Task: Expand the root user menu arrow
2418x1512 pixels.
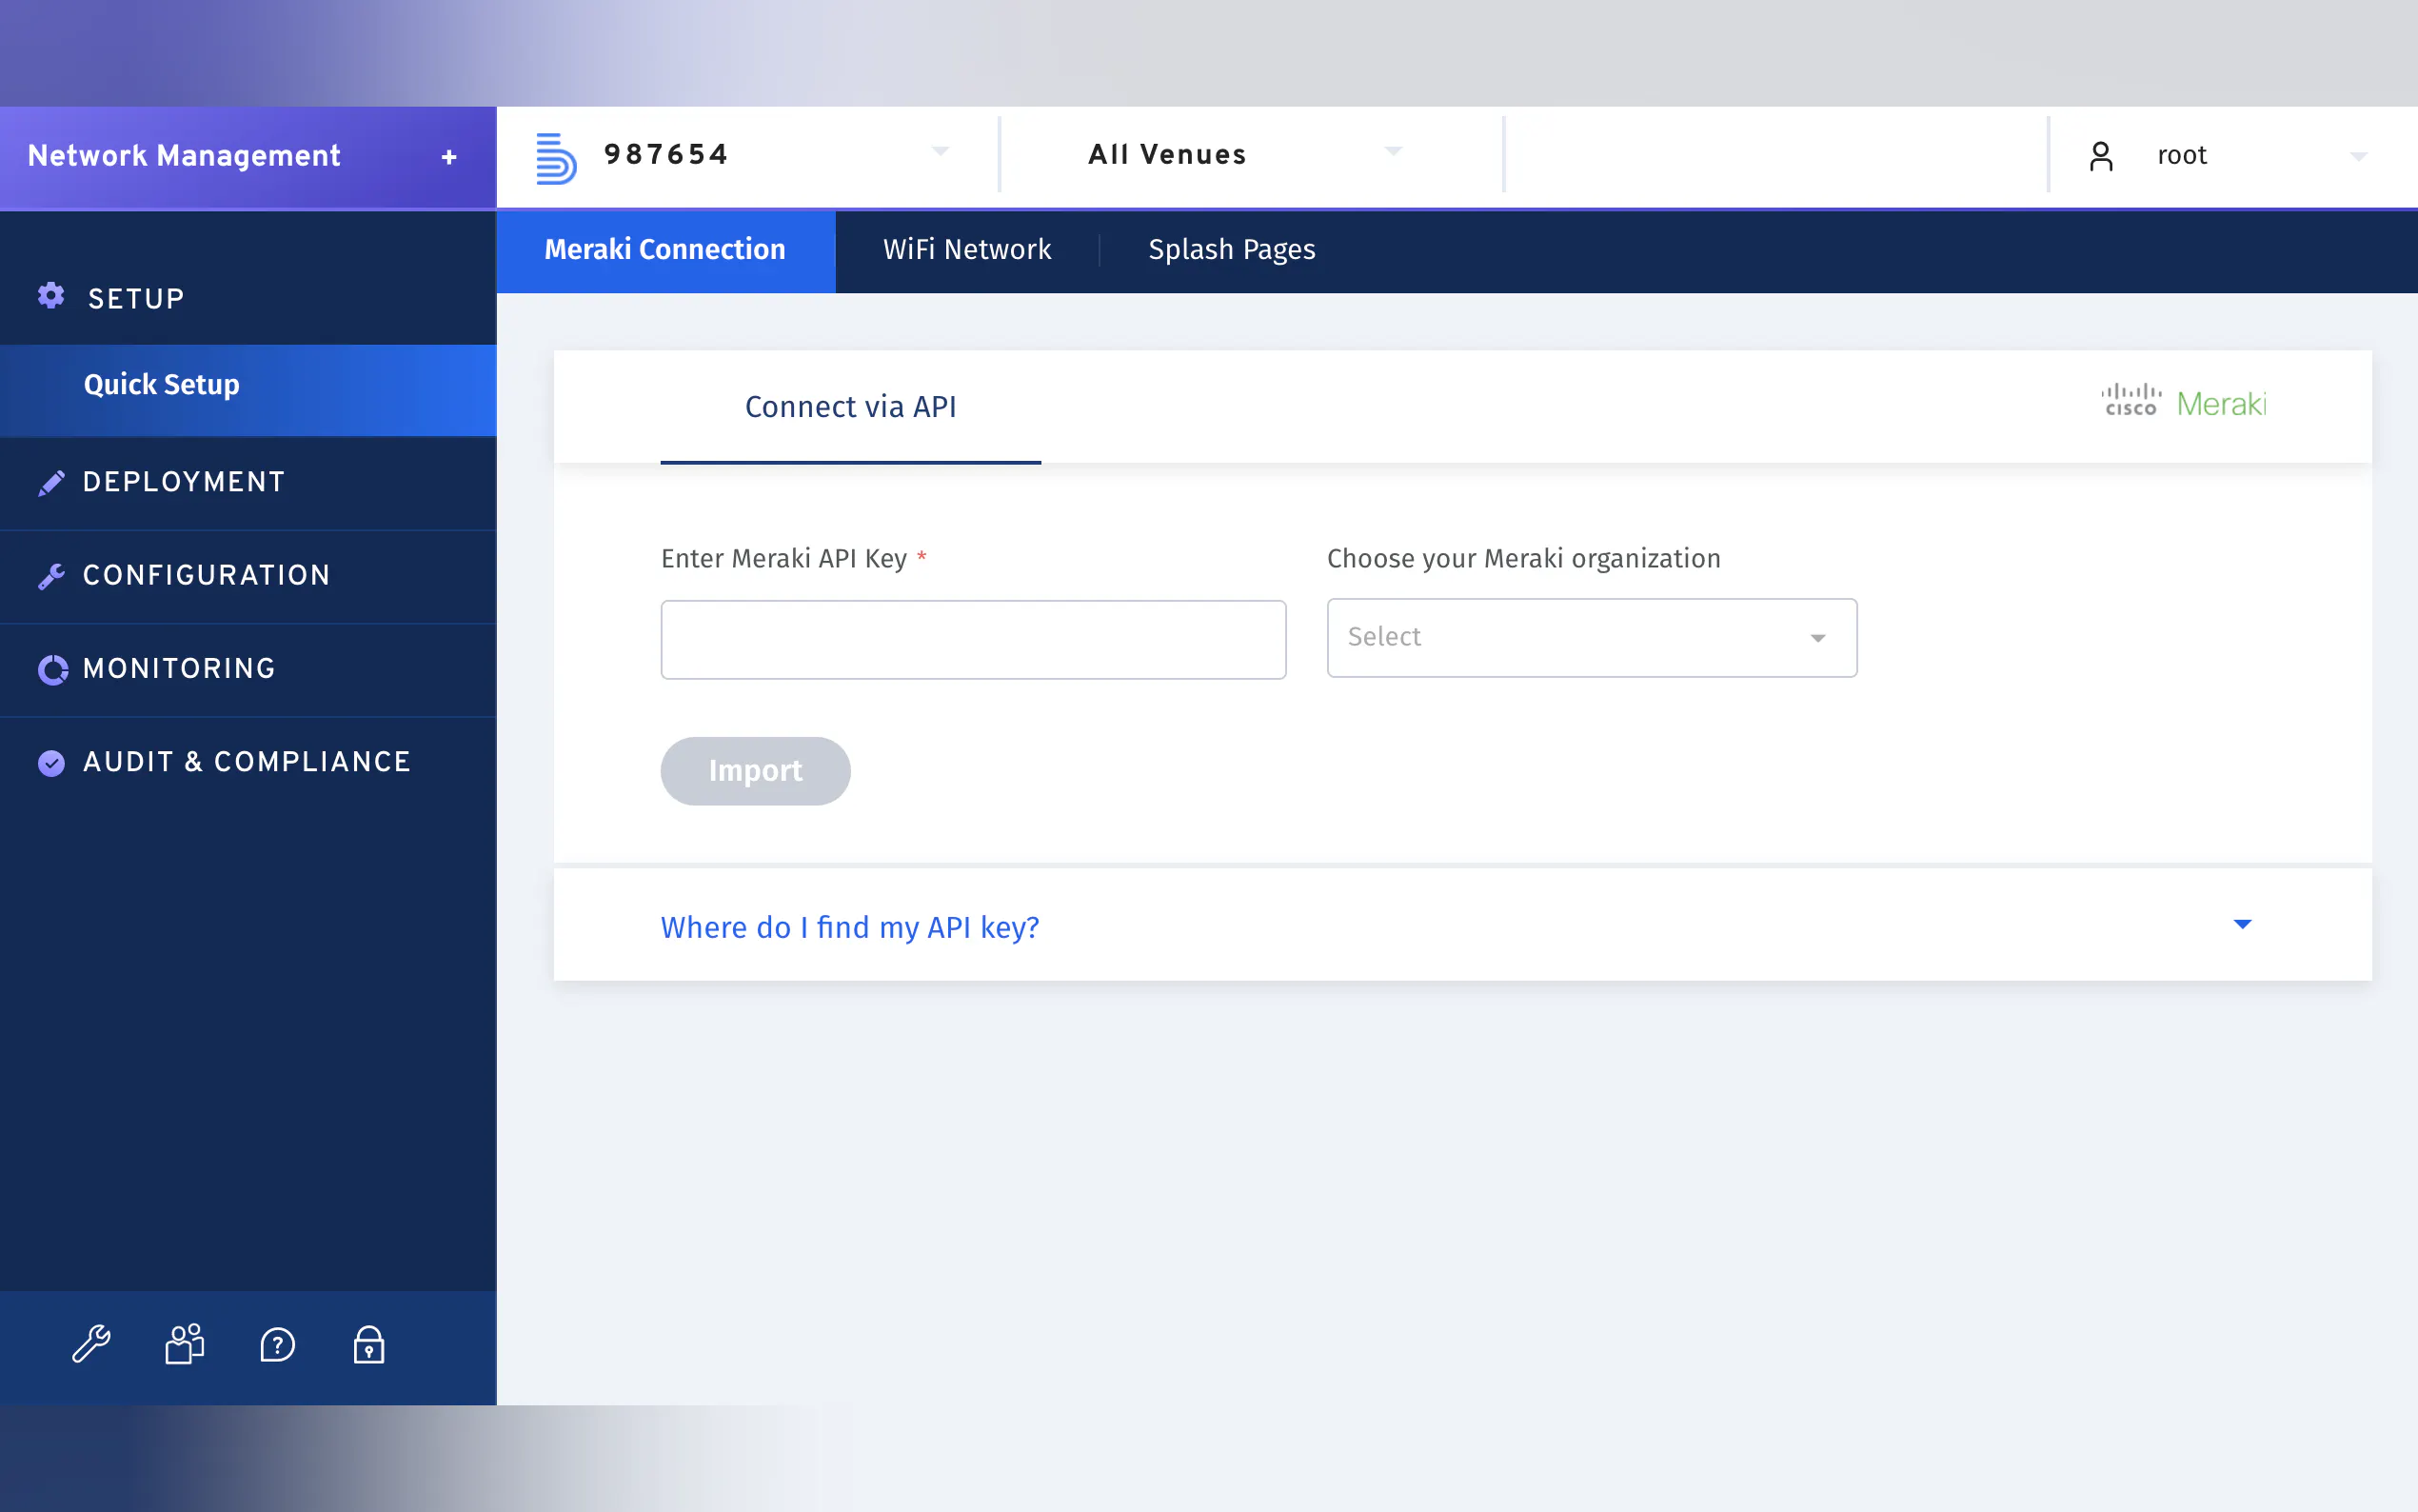Action: click(x=2359, y=157)
